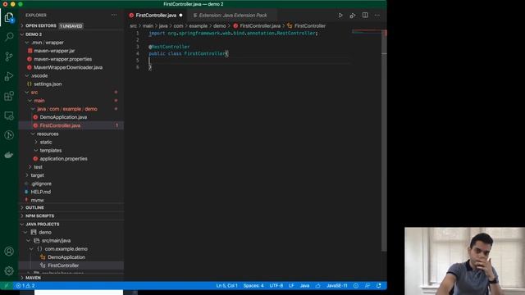The image size is (525, 295).
Task: Click the demo segment in the breadcrumb
Action: (x=220, y=25)
